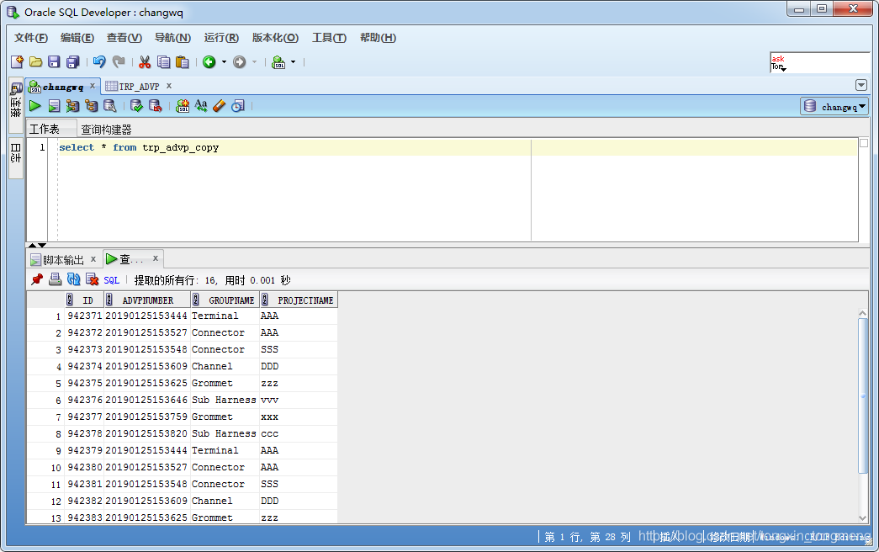The image size is (879, 552).
Task: Open the SQL History icon
Action: 238,106
